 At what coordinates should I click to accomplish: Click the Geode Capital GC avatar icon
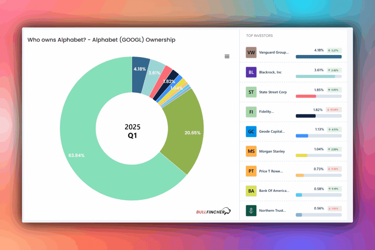251,131
